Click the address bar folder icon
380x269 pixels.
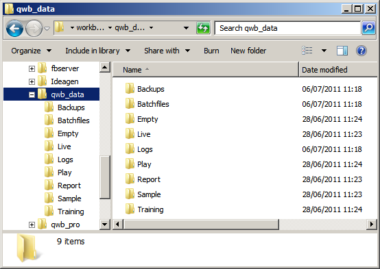[59, 27]
